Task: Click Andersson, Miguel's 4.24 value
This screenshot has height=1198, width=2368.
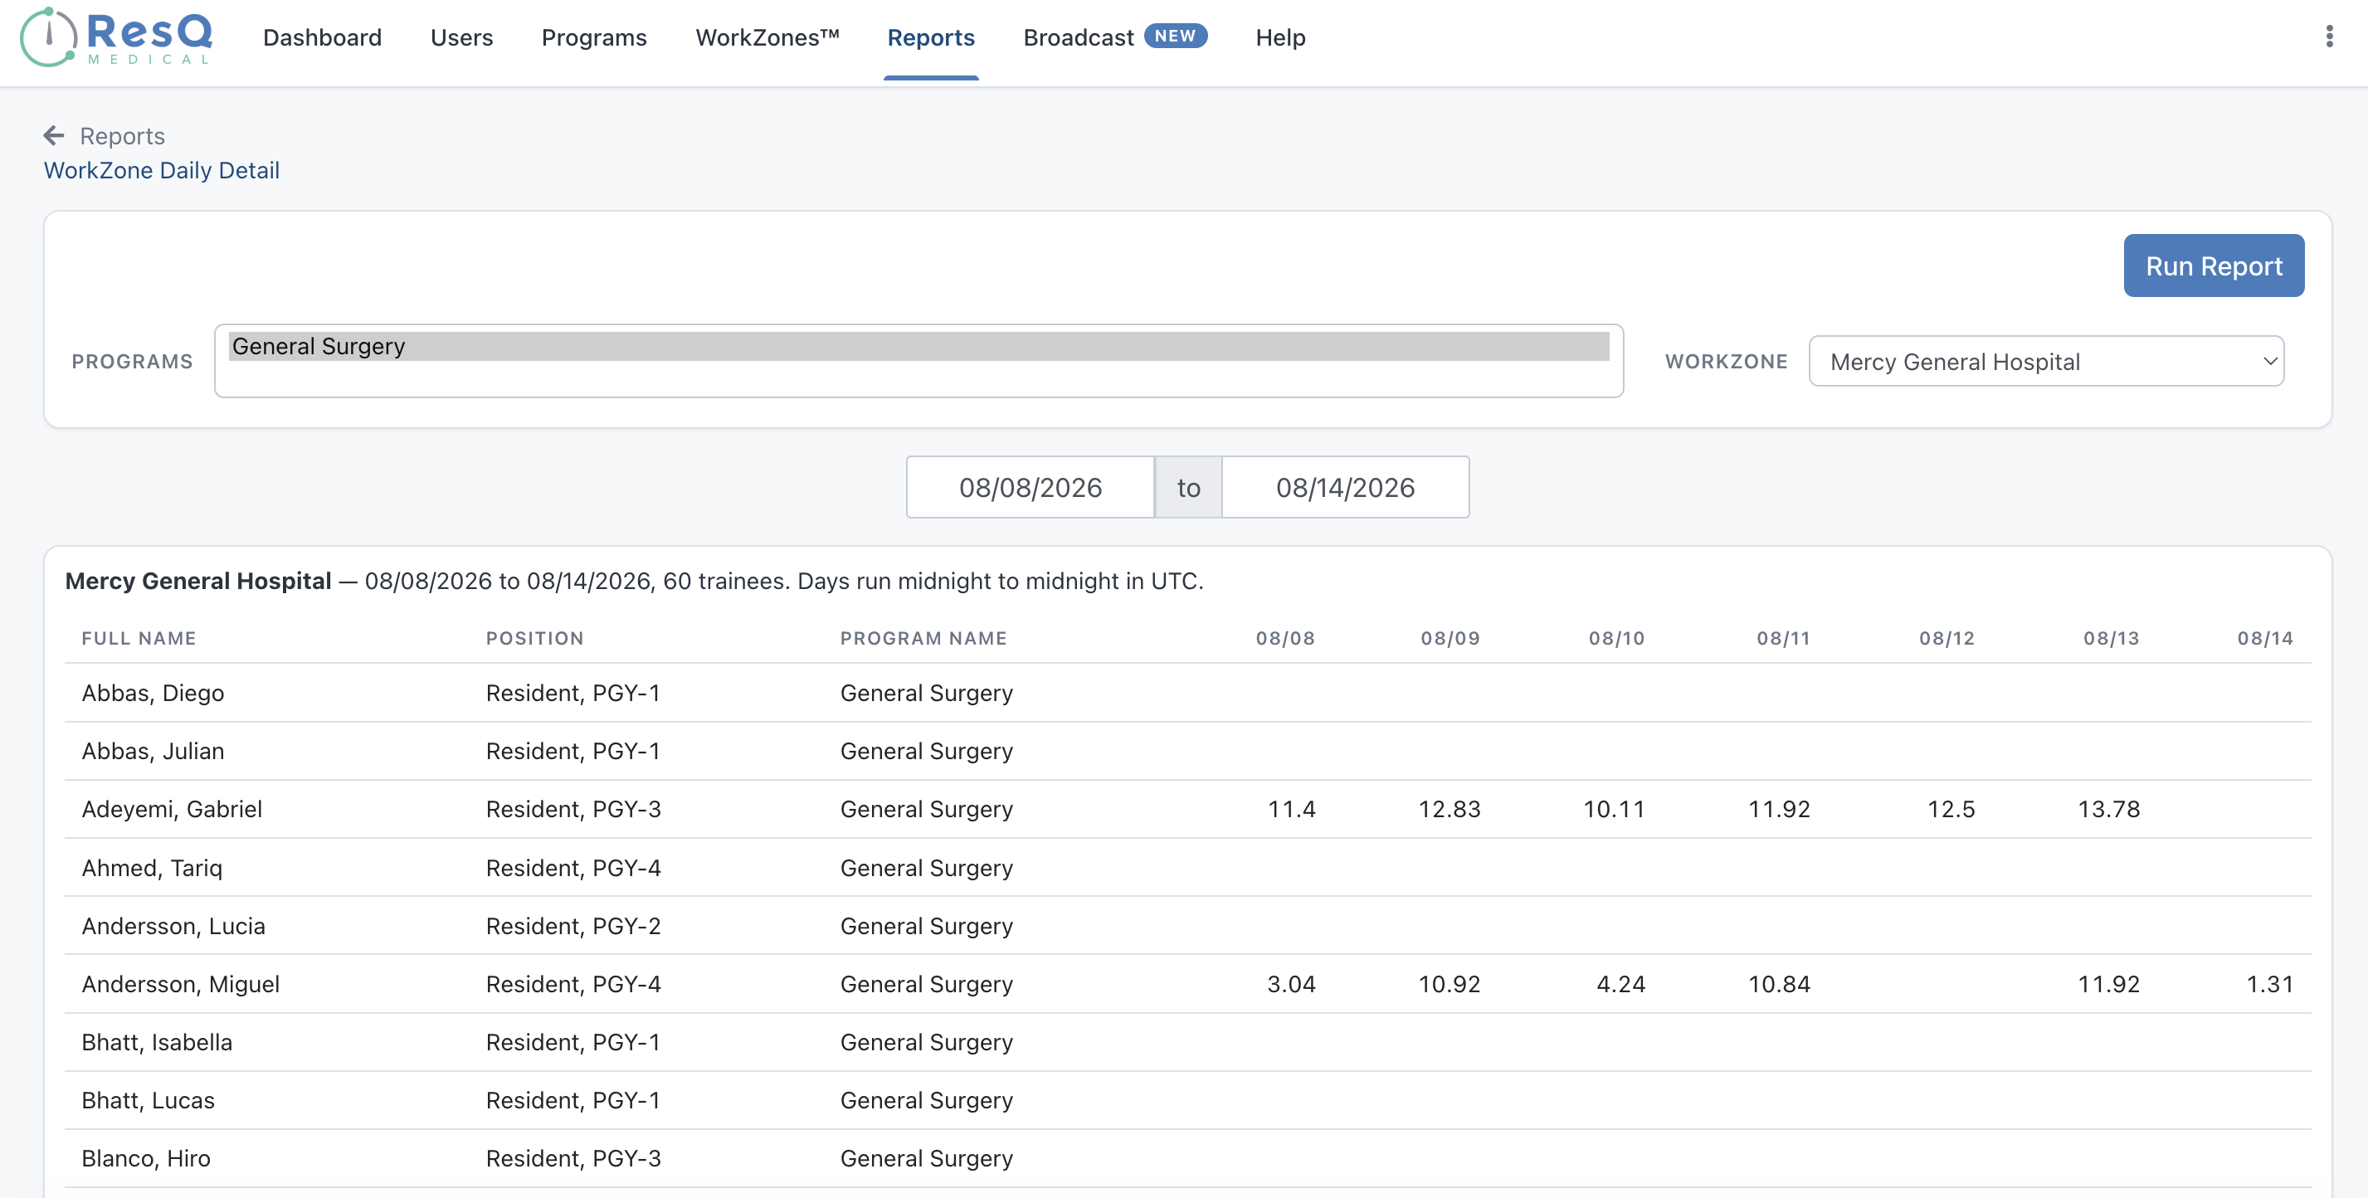Action: 1620,984
